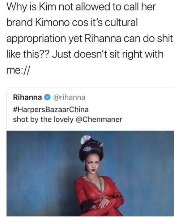Open the quoted tweet photo

90,173
